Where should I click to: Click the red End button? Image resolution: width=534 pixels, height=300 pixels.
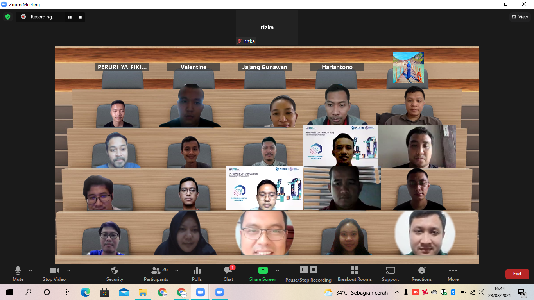tap(517, 274)
